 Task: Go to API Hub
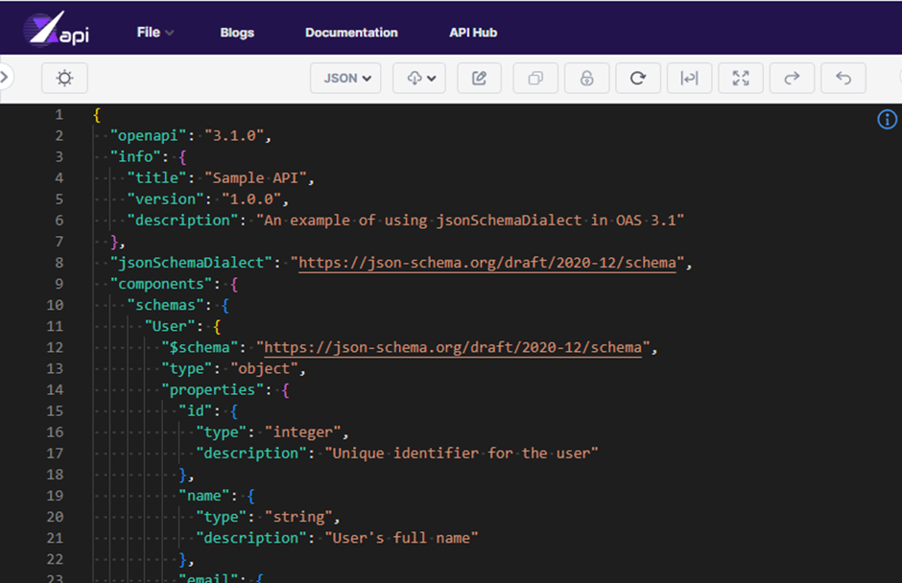[473, 33]
